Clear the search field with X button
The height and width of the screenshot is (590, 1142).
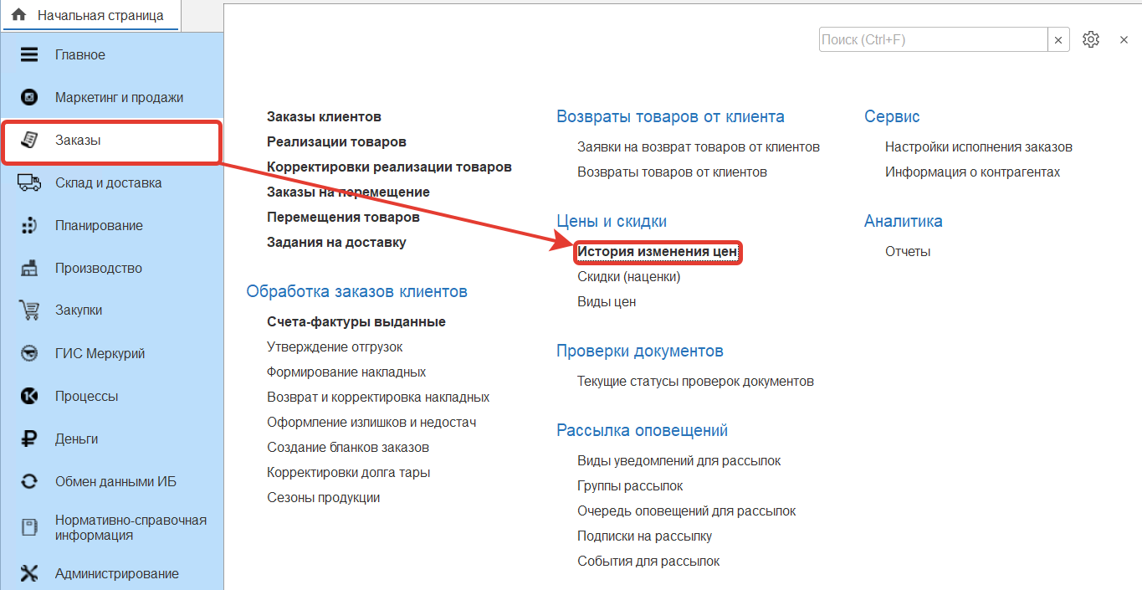click(1058, 40)
